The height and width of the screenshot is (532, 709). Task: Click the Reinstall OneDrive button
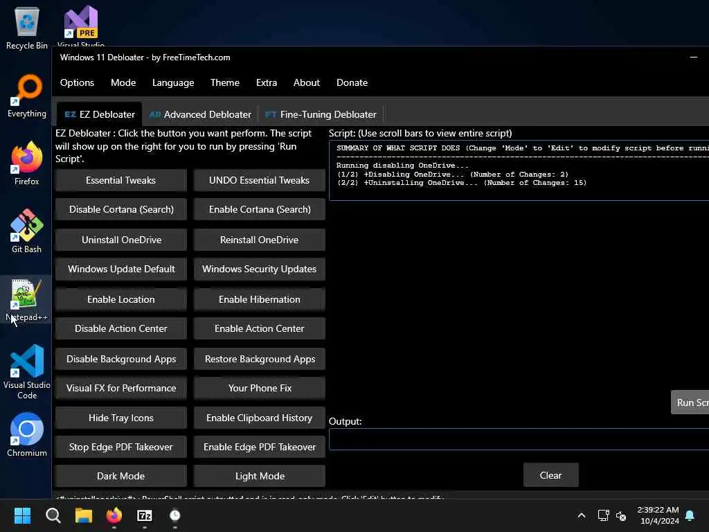coord(259,240)
